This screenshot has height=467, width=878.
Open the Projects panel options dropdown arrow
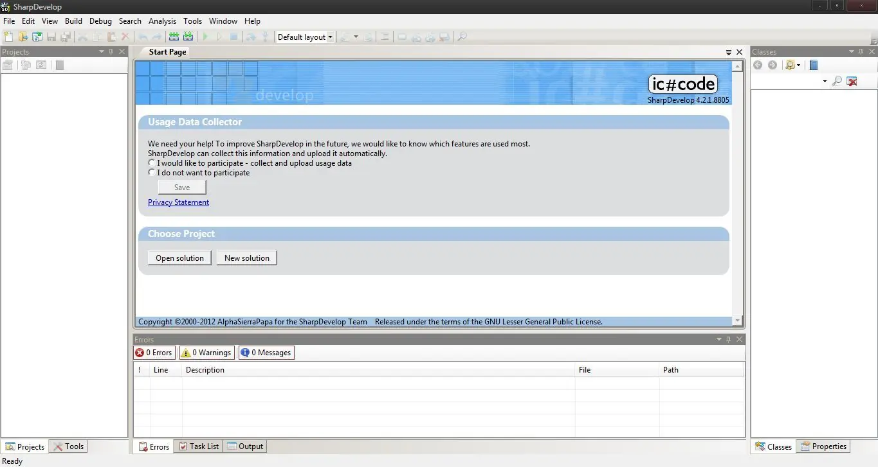[x=102, y=52]
